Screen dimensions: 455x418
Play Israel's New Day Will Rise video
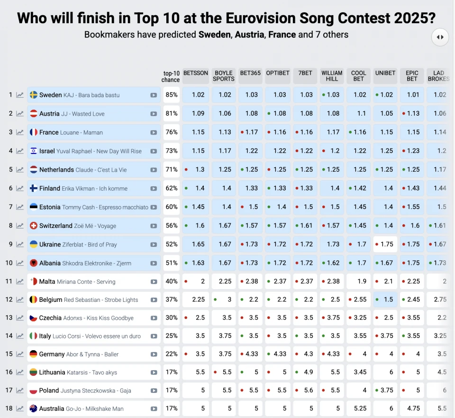[x=154, y=151]
